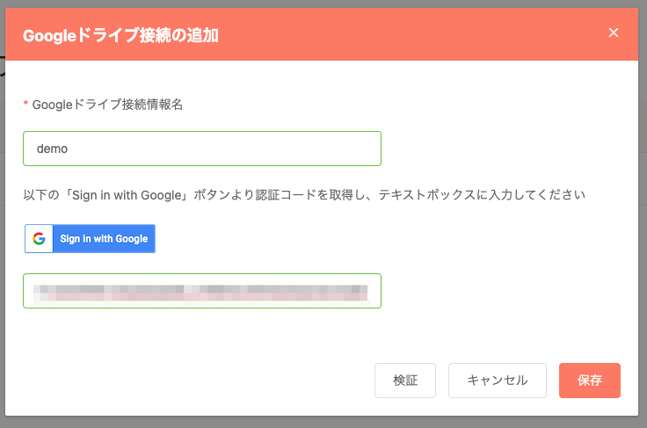
Task: Focus the authentication code text box
Action: click(x=202, y=291)
